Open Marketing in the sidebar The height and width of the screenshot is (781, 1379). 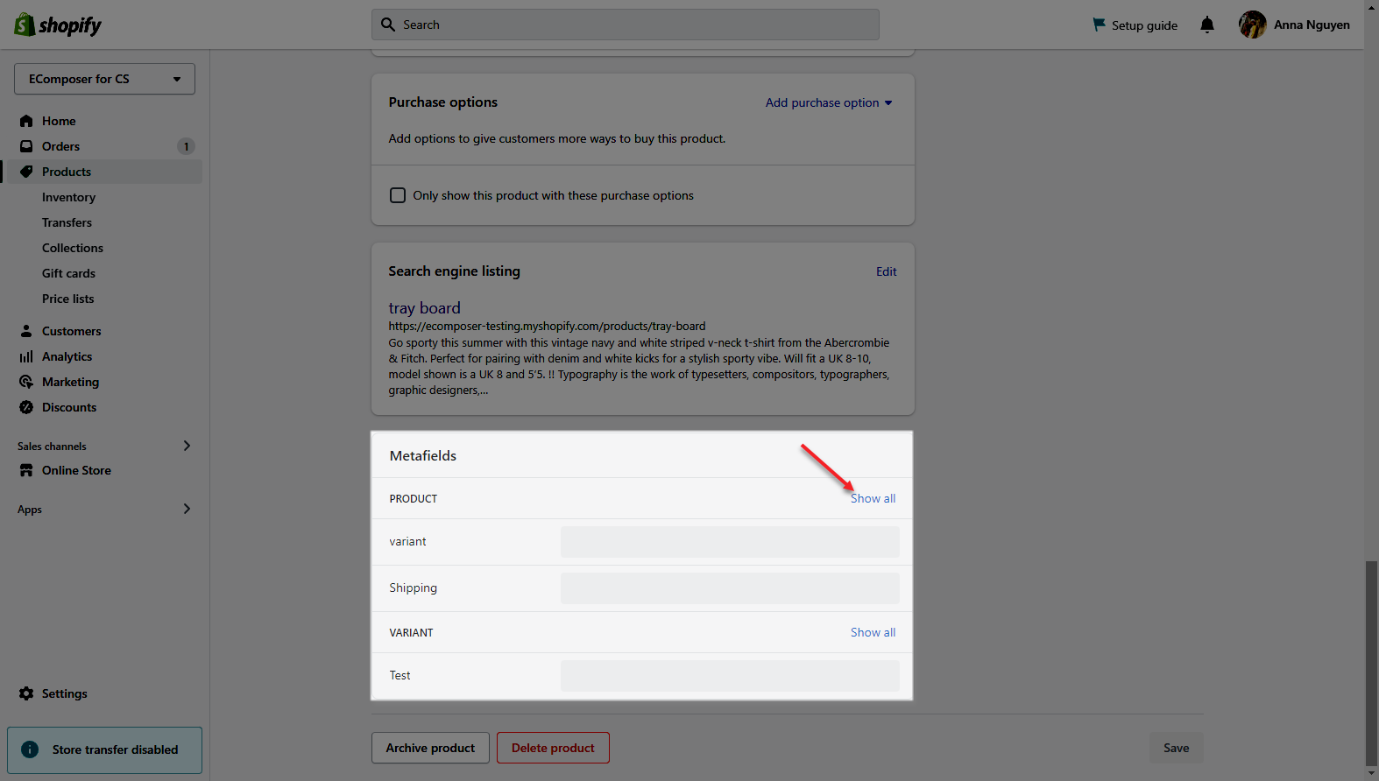[70, 382]
